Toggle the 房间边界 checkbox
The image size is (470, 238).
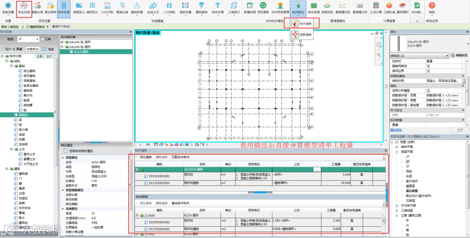(x=428, y=71)
